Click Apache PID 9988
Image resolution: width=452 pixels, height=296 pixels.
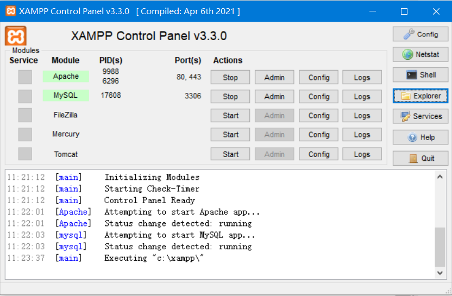[x=111, y=72]
